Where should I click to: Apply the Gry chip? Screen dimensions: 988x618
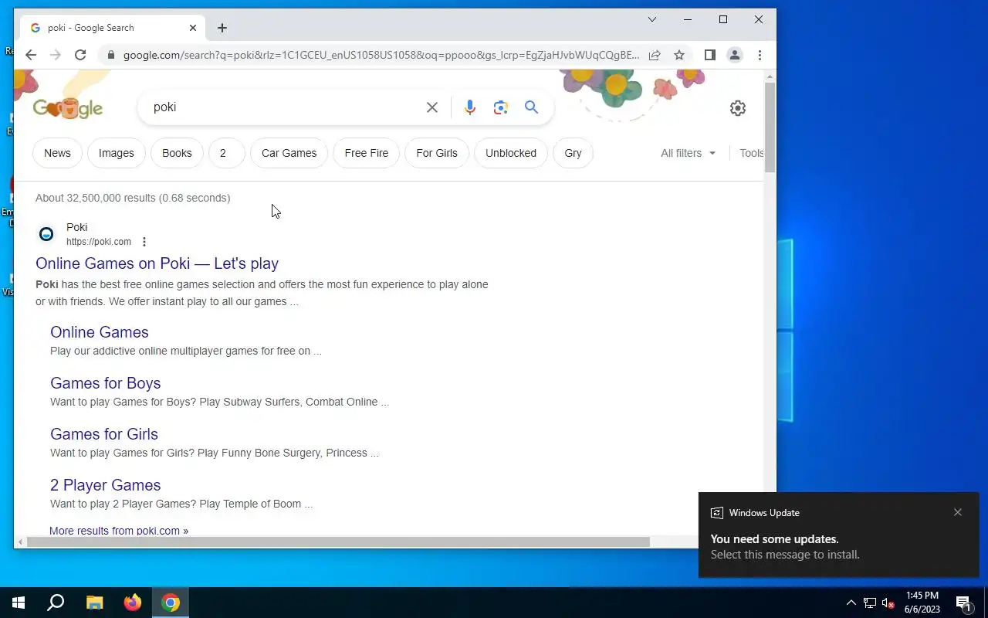coord(573,153)
